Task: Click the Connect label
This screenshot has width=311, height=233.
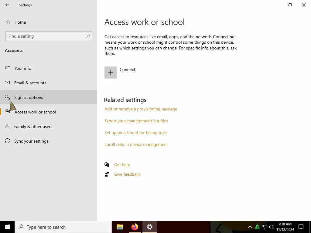Action: click(127, 69)
